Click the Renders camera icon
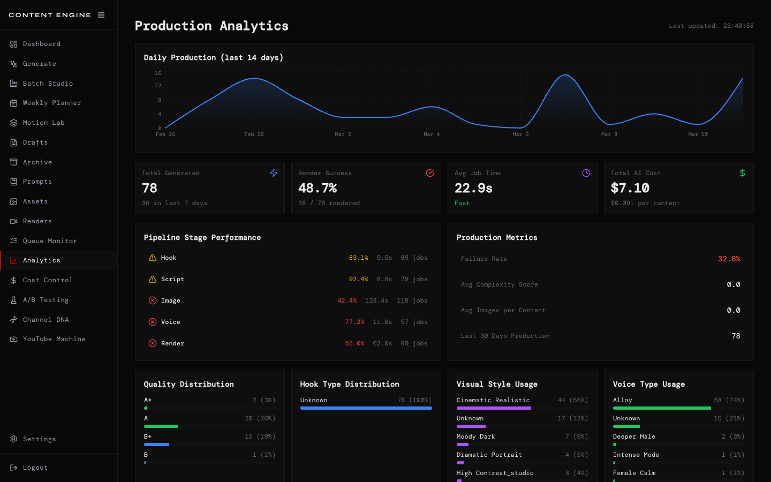 13,221
